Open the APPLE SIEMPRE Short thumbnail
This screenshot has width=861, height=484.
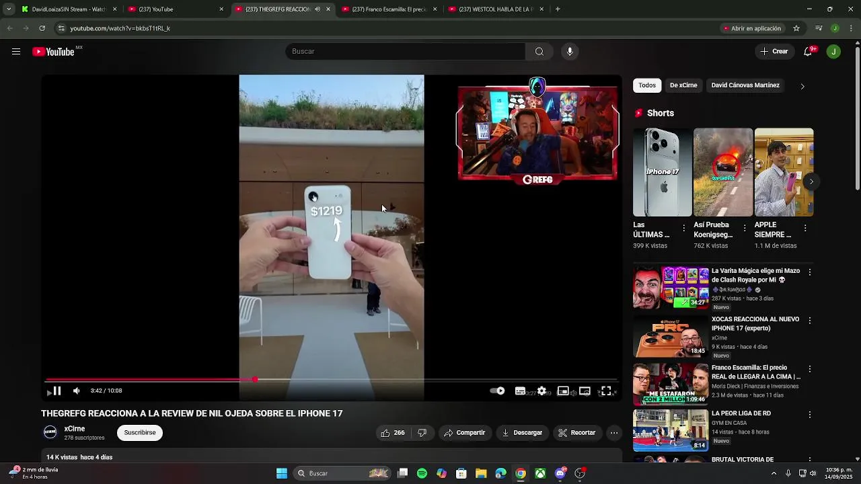pyautogui.click(x=784, y=172)
